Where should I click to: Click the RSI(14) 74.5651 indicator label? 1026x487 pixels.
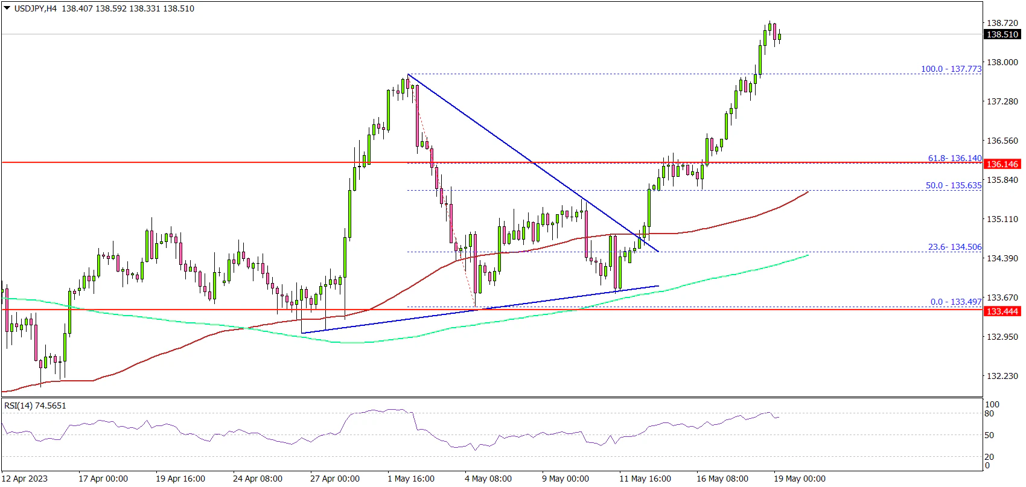35,406
